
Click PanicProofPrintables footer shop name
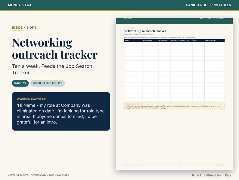[206, 175]
